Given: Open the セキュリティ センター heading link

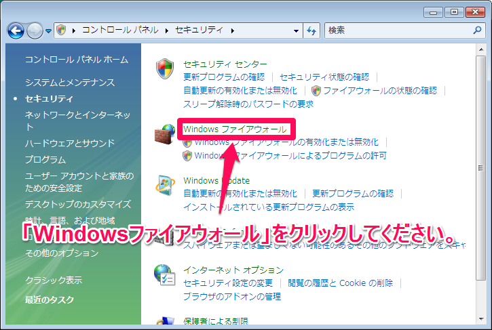Looking at the screenshot, I should (x=225, y=64).
